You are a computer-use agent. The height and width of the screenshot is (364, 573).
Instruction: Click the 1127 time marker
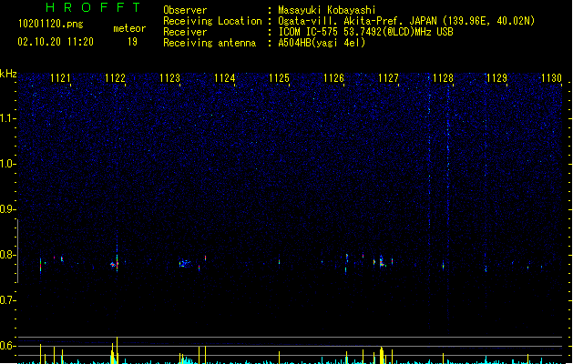click(x=388, y=78)
